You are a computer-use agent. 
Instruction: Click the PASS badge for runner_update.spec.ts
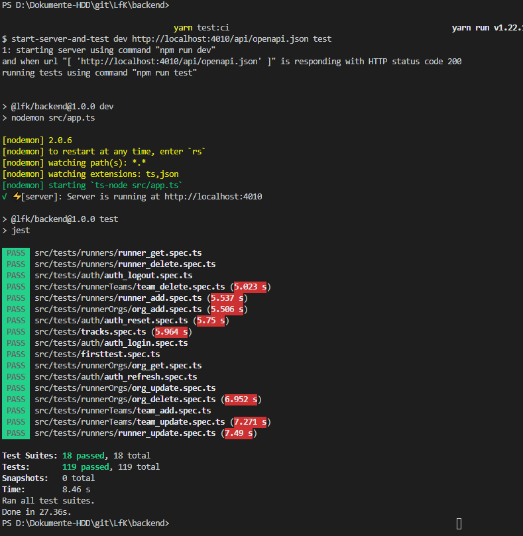click(16, 433)
